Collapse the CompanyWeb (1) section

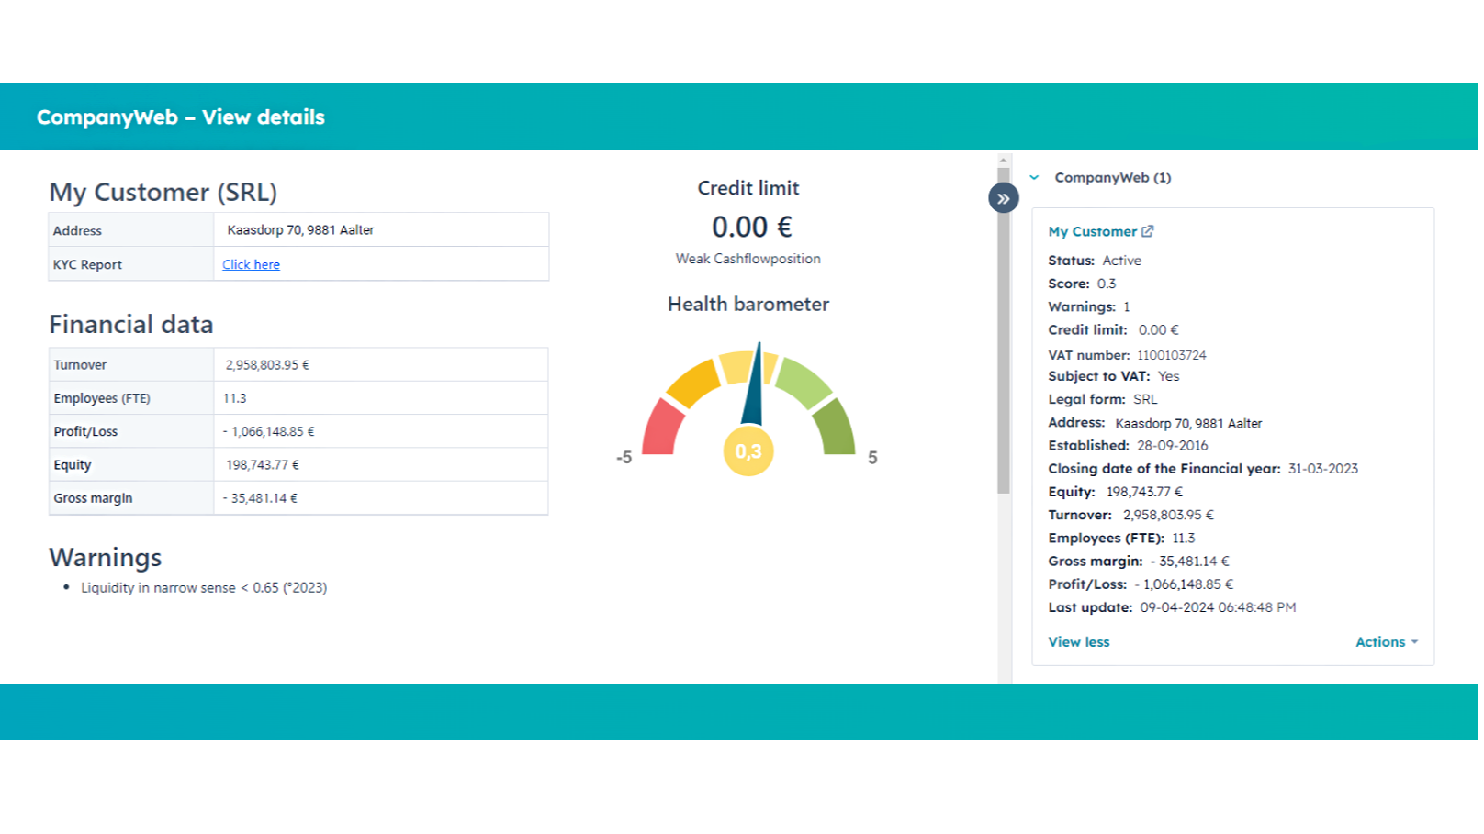coord(1035,177)
